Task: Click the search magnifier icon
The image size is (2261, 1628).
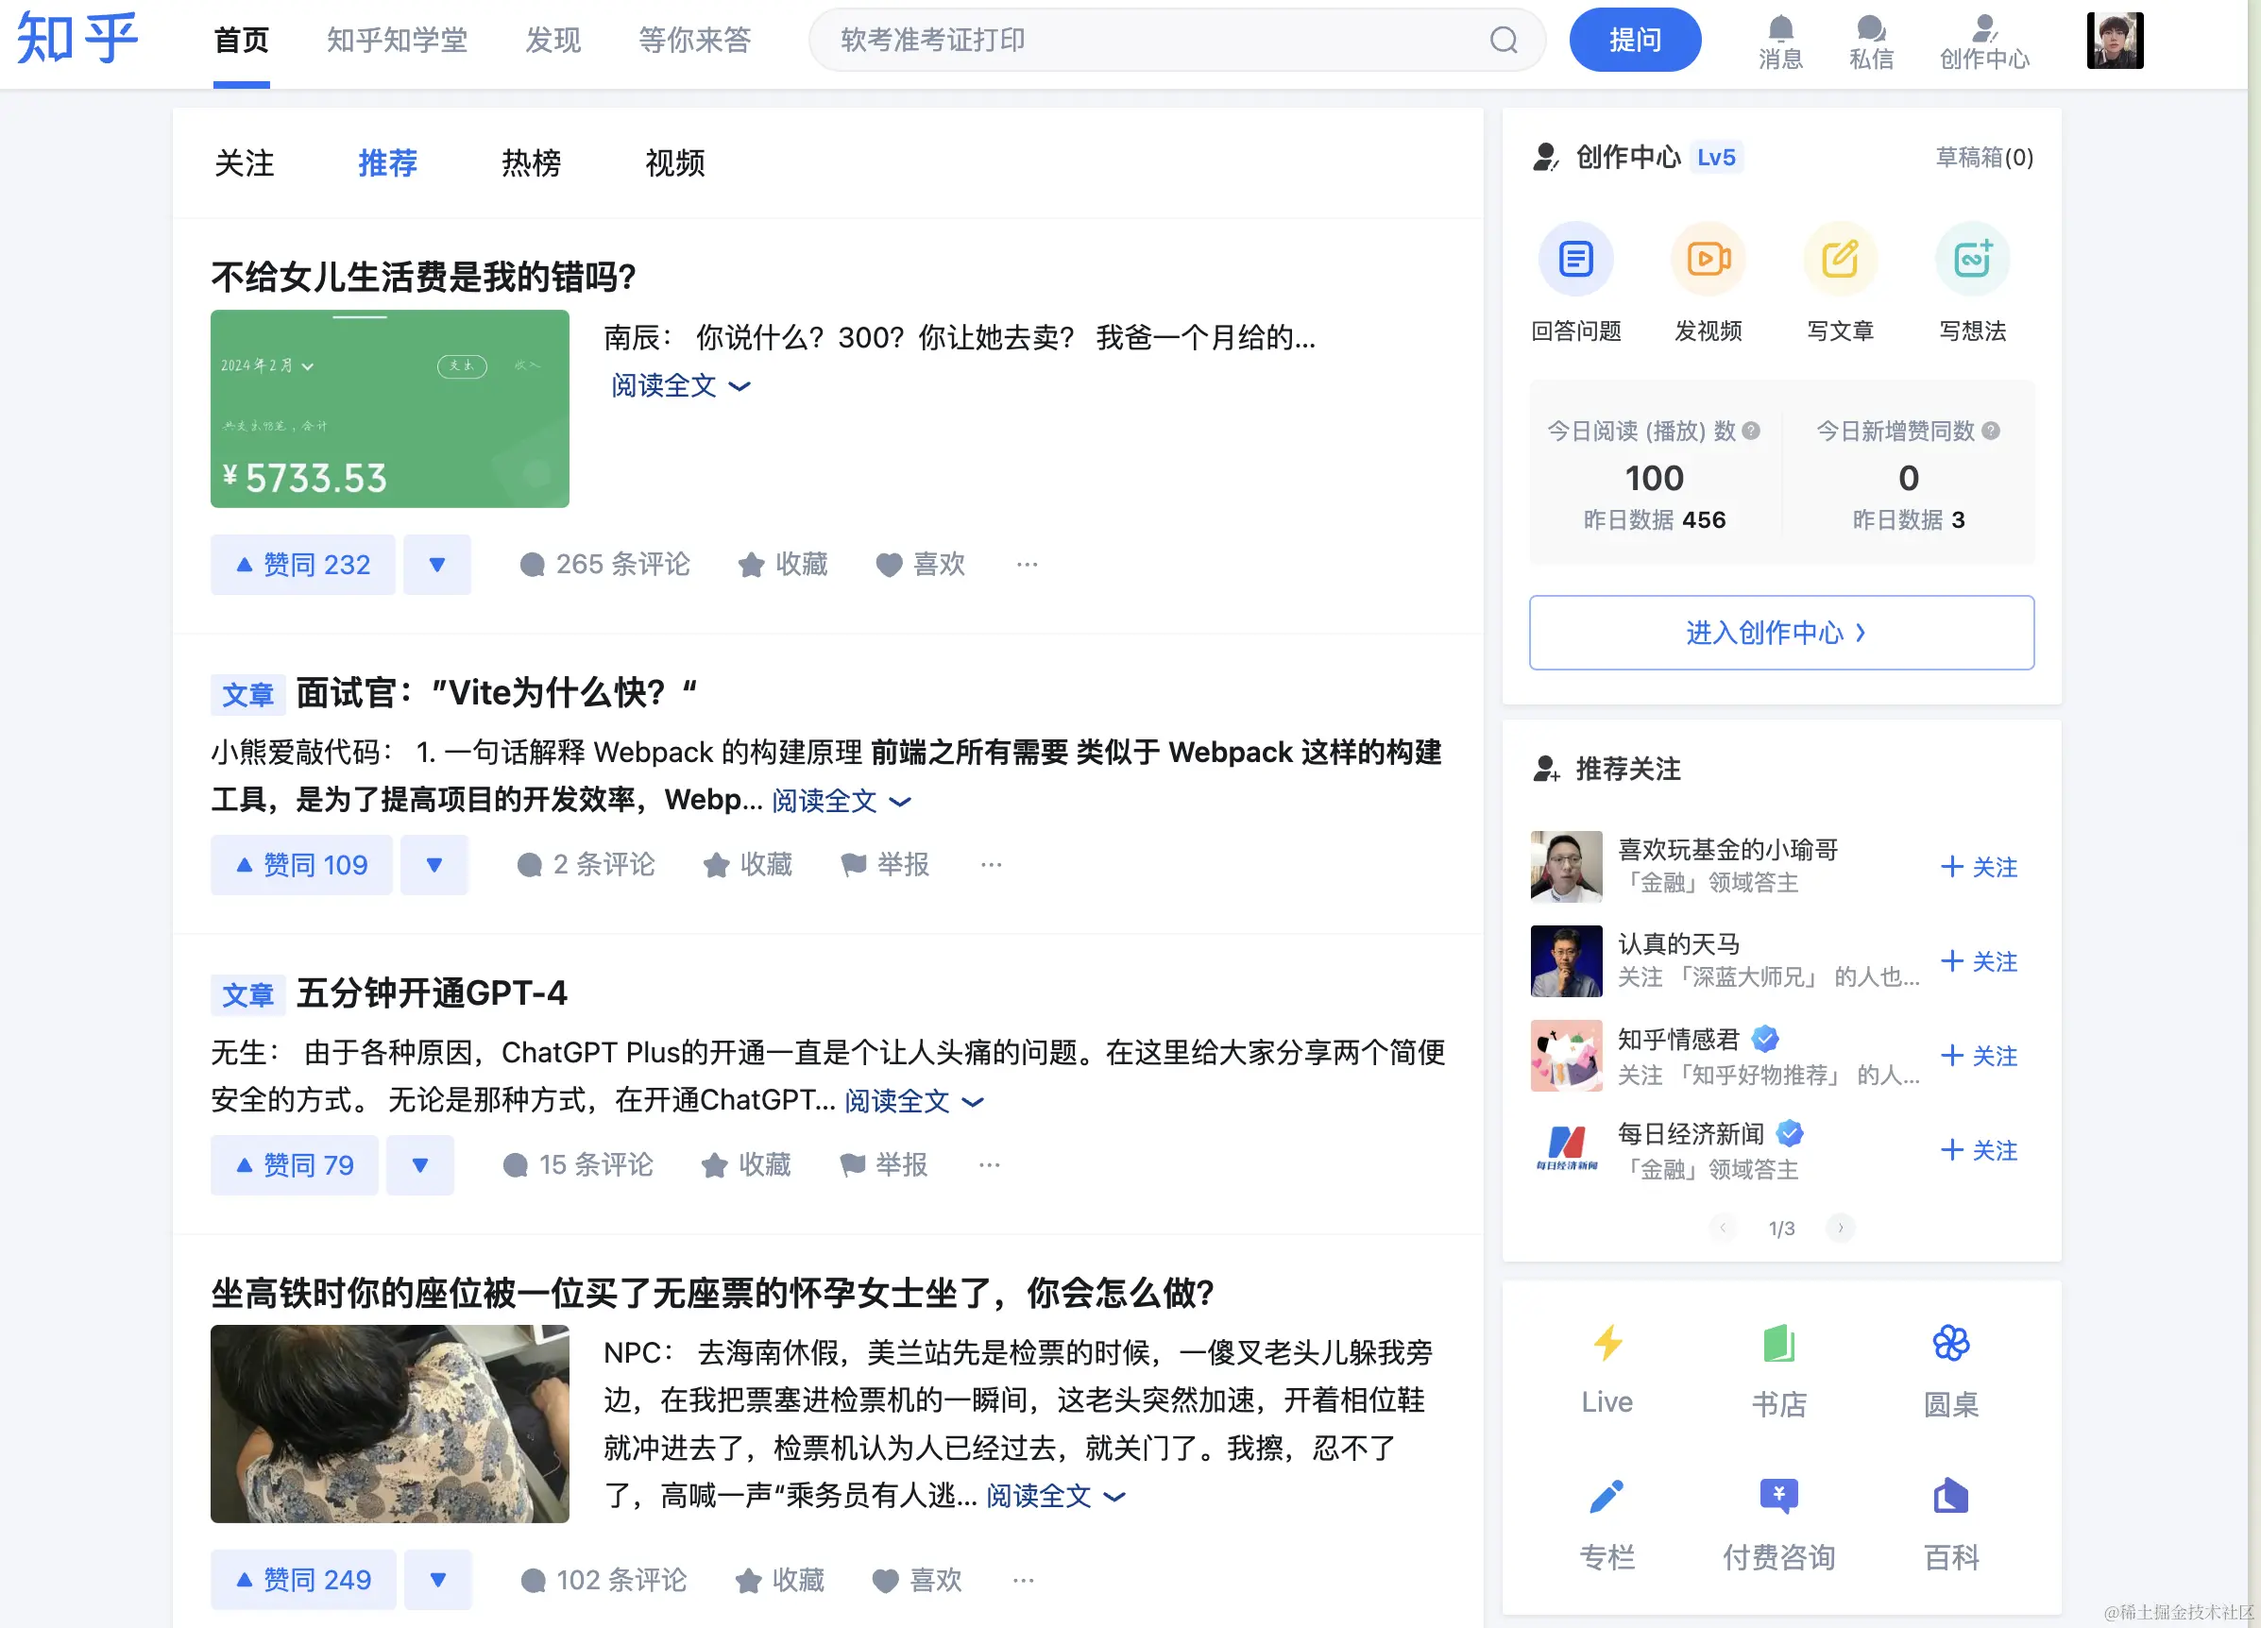Action: (x=1504, y=40)
